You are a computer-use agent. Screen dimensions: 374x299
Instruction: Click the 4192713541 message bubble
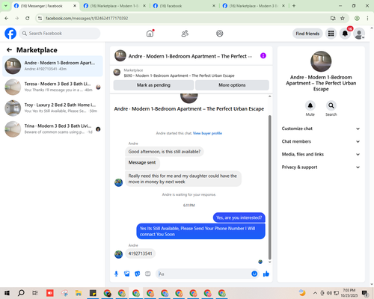tap(140, 253)
